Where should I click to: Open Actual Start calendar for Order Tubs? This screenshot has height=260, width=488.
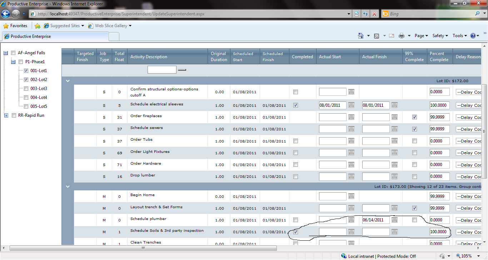pyautogui.click(x=351, y=141)
